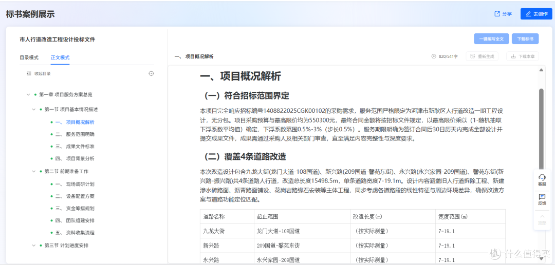Viewport: 555px width, 265px height.
Task: Click 下载标书 button
Action: (525, 39)
